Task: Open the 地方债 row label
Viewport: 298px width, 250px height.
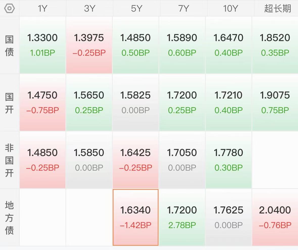Action: pos(9,218)
